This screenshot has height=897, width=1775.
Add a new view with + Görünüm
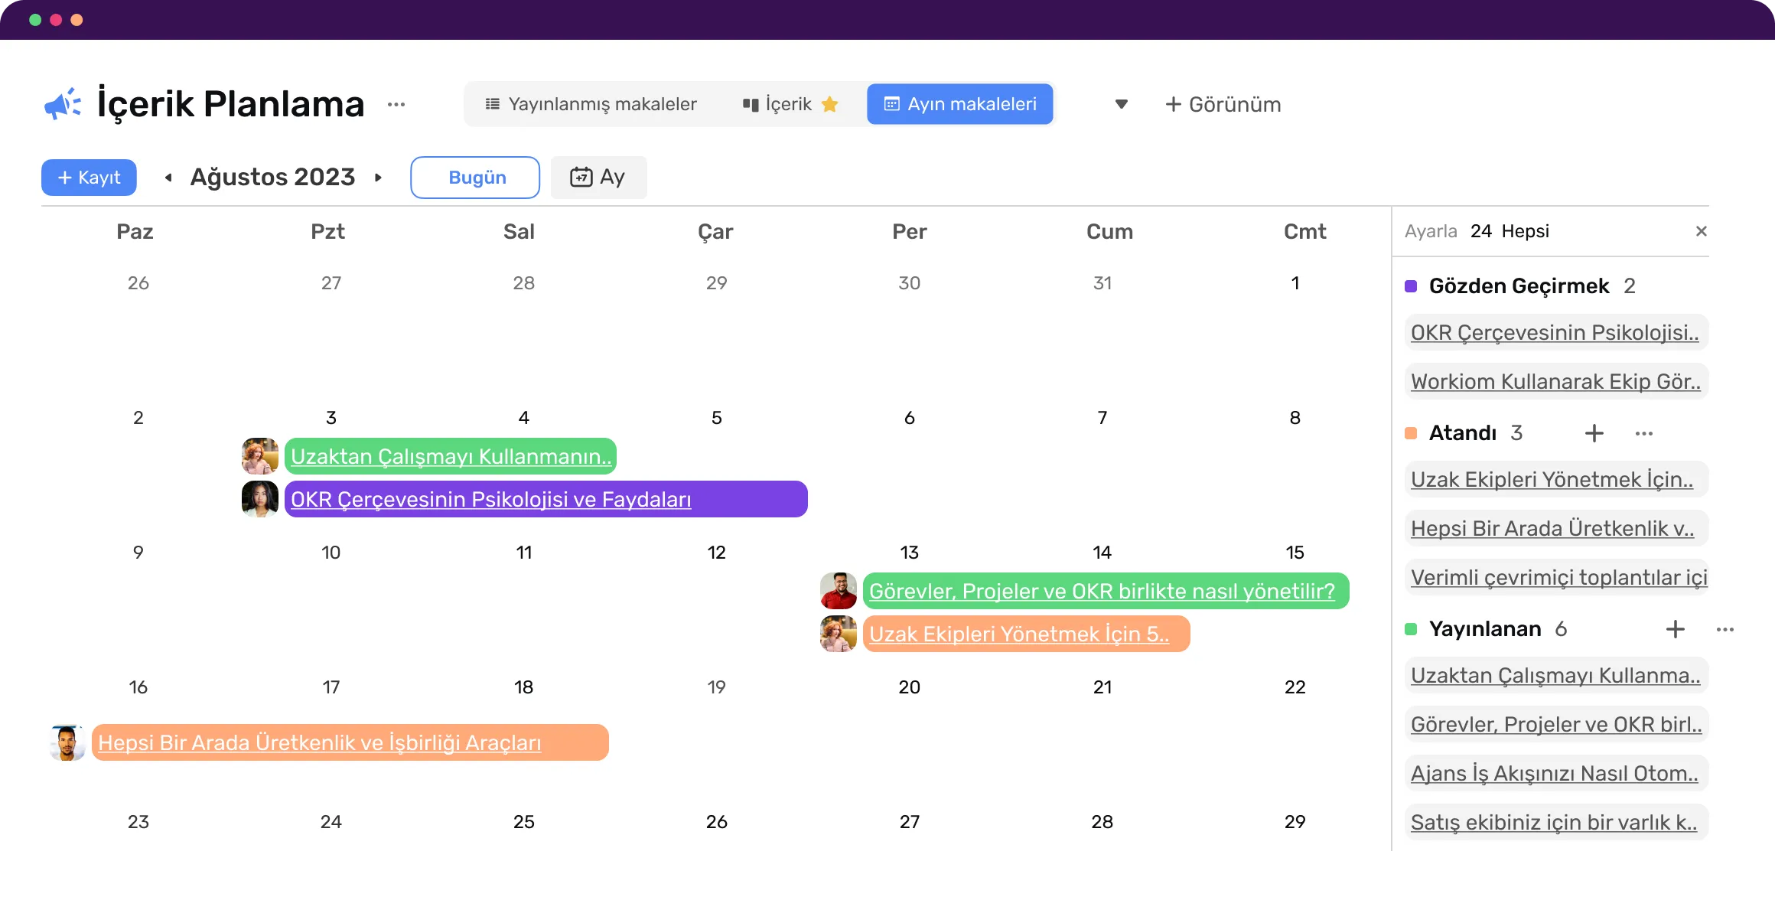(1223, 104)
